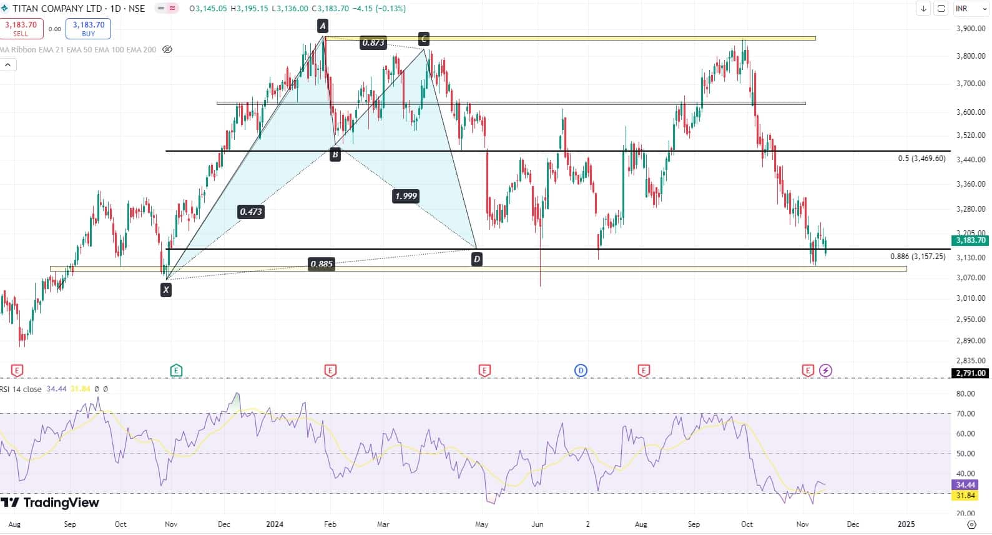Click the red E marker below May

click(484, 371)
